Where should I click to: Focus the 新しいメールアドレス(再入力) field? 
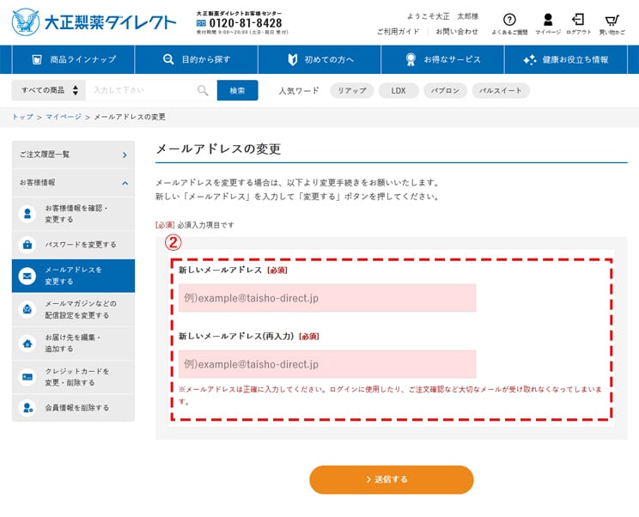point(327,364)
